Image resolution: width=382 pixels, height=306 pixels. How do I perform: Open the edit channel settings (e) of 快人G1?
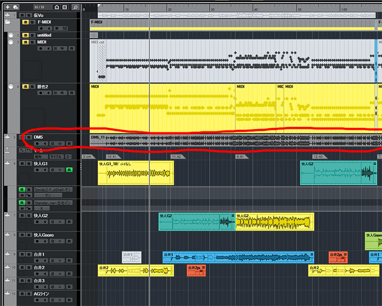[53, 170]
